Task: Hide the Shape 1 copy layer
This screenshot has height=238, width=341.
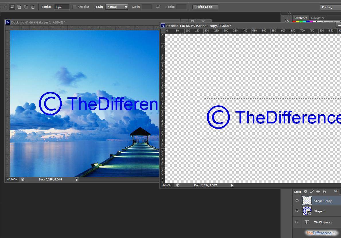Action: click(x=297, y=201)
